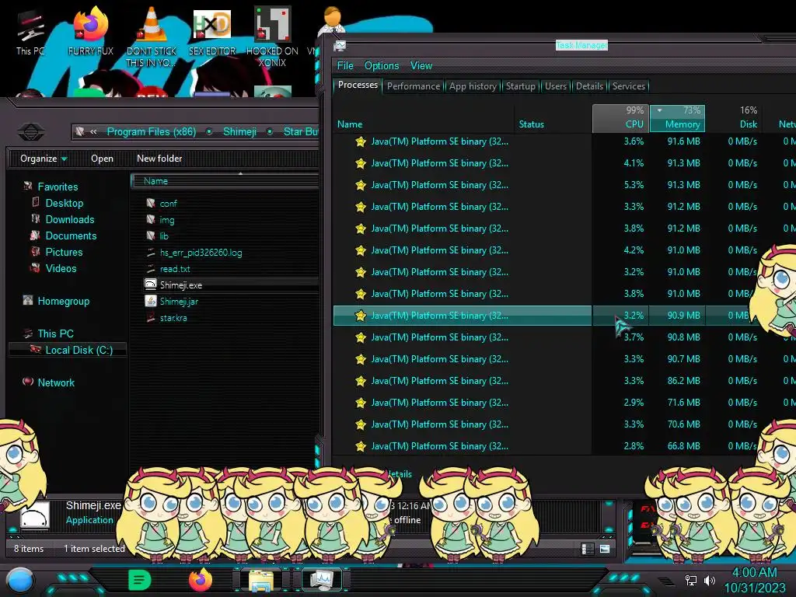
Task: Open the View menu in Task Manager
Action: (421, 65)
